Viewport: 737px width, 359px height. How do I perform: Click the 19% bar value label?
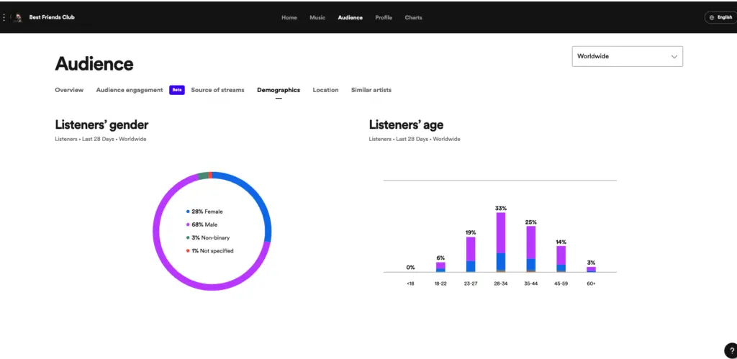471,232
